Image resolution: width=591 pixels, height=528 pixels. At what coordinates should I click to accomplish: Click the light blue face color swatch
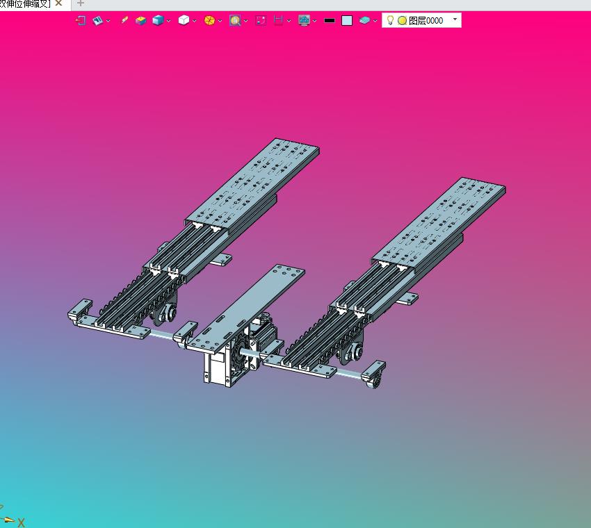[x=347, y=21]
